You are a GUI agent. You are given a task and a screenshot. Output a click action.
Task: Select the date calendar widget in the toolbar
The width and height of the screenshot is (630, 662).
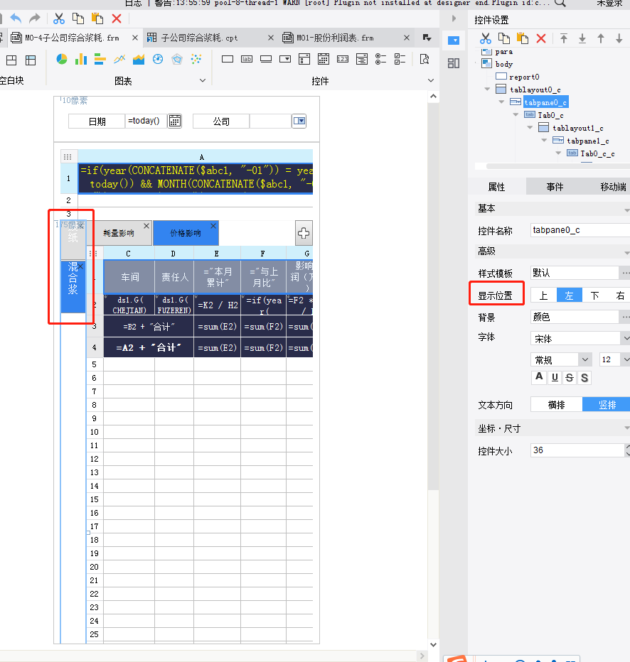tap(324, 59)
